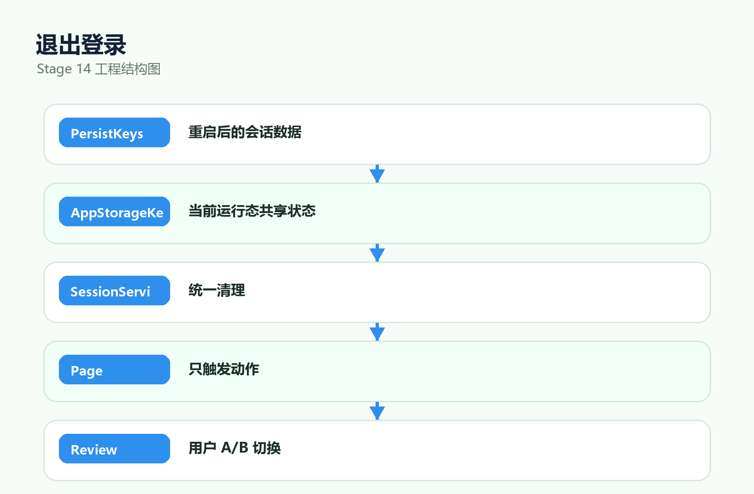Click the Stage 14 工程结构图 subtitle
Viewport: 754px width, 494px height.
(98, 69)
